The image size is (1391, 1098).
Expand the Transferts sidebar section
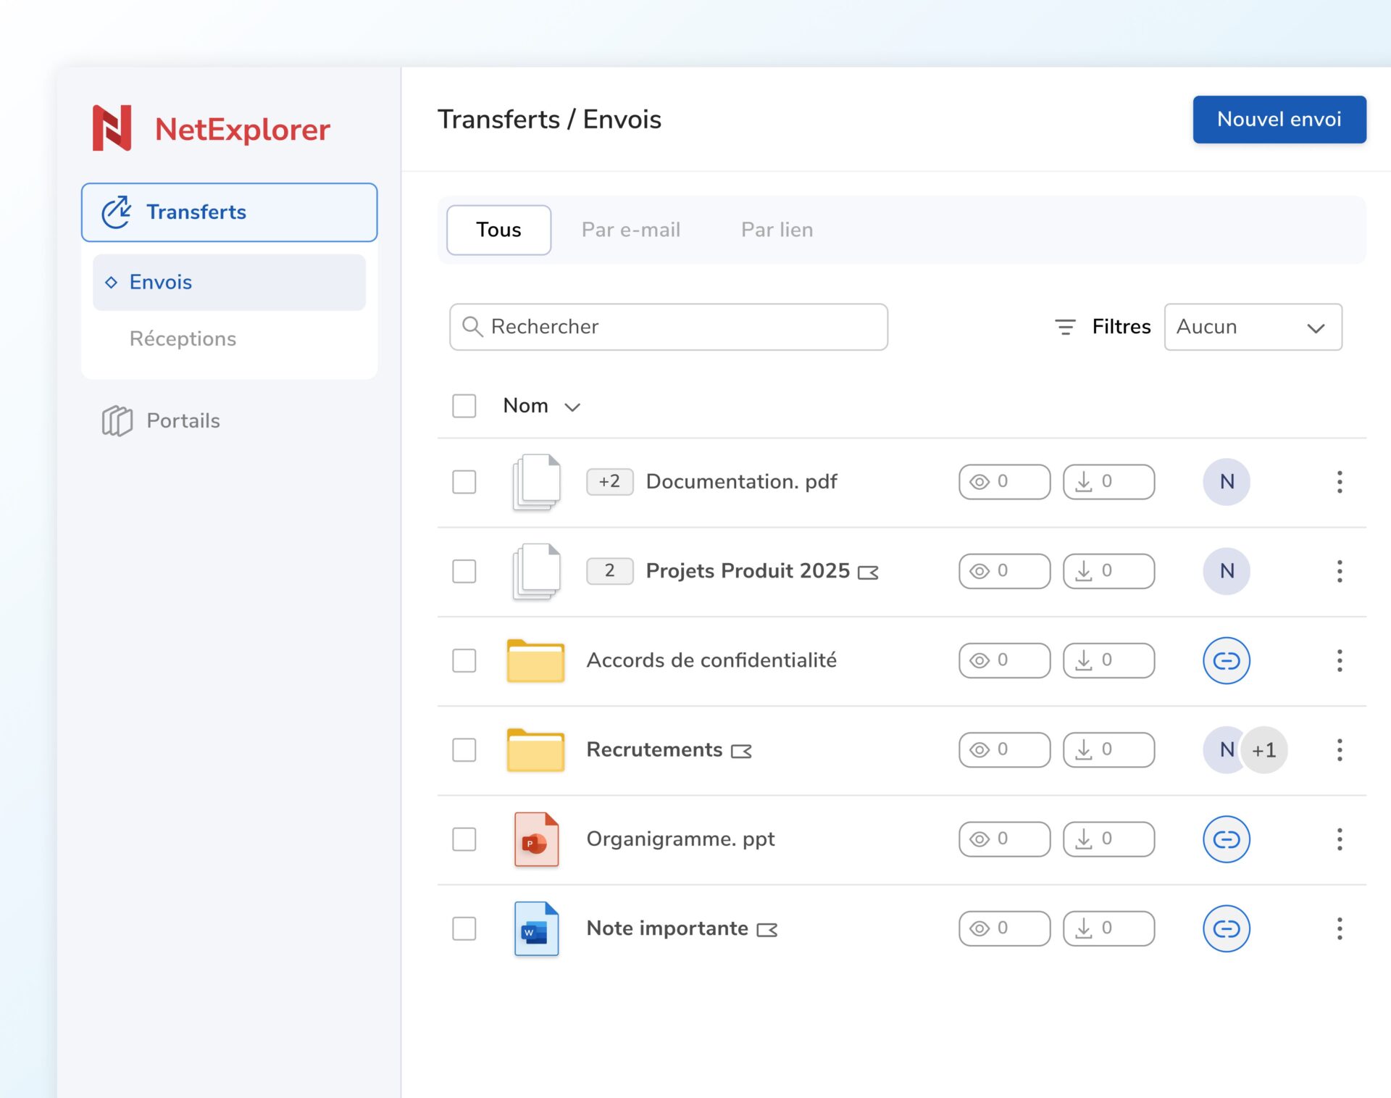click(x=229, y=212)
